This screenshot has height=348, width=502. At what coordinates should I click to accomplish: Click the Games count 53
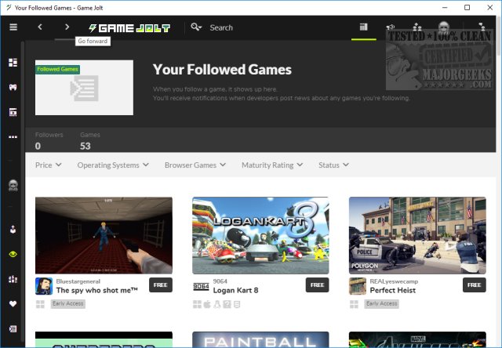85,146
